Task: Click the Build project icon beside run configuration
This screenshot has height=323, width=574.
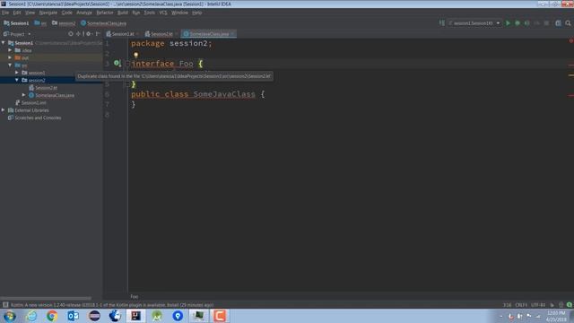Action: tap(442, 23)
